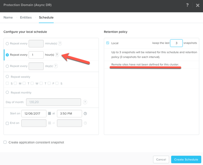Select the Repeat weekly radio option
The height and width of the screenshot is (165, 203).
coord(7,77)
